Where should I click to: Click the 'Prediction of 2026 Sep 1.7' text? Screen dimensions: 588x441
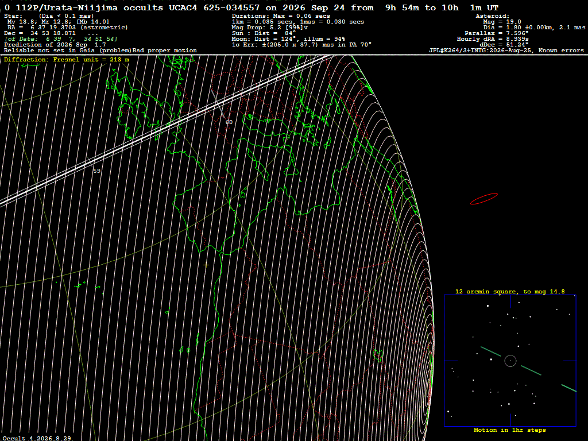pyautogui.click(x=55, y=45)
